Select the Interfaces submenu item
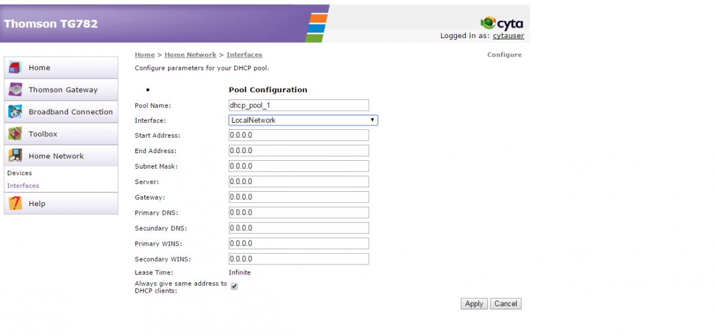Viewport: 715px width, 336px height. (x=23, y=186)
